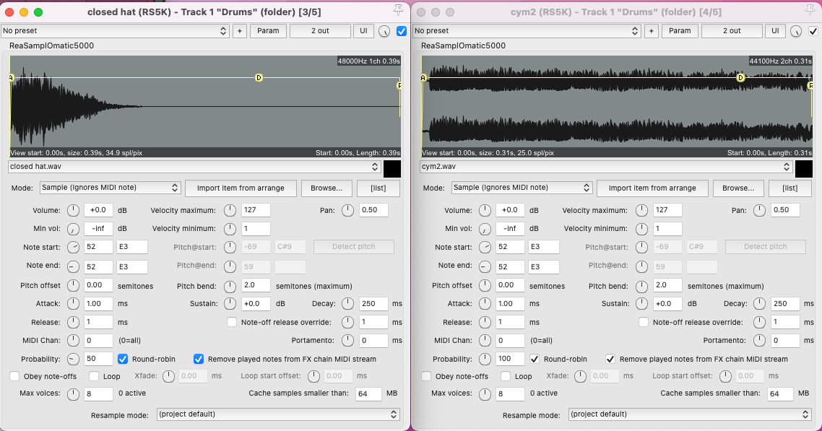Enable Loop checkbox in closed hat window
Viewport: 822px width, 431px height.
tap(94, 376)
